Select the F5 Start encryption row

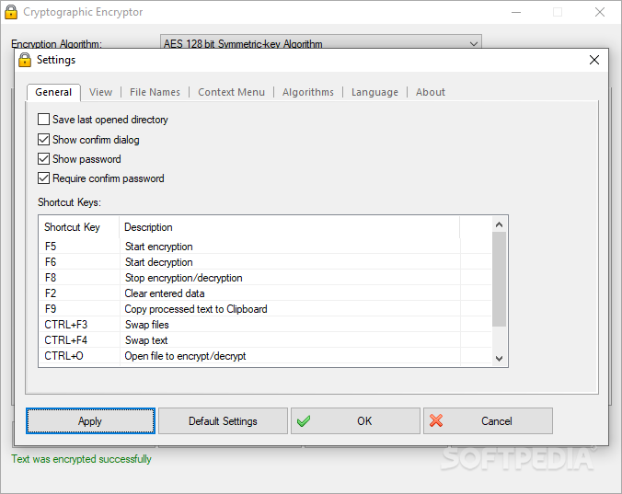click(x=265, y=247)
